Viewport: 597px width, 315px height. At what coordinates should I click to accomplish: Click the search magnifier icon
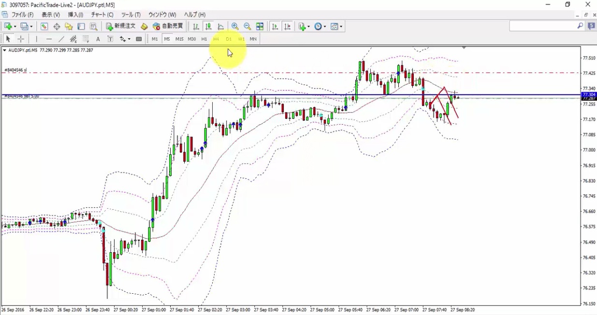click(x=580, y=26)
